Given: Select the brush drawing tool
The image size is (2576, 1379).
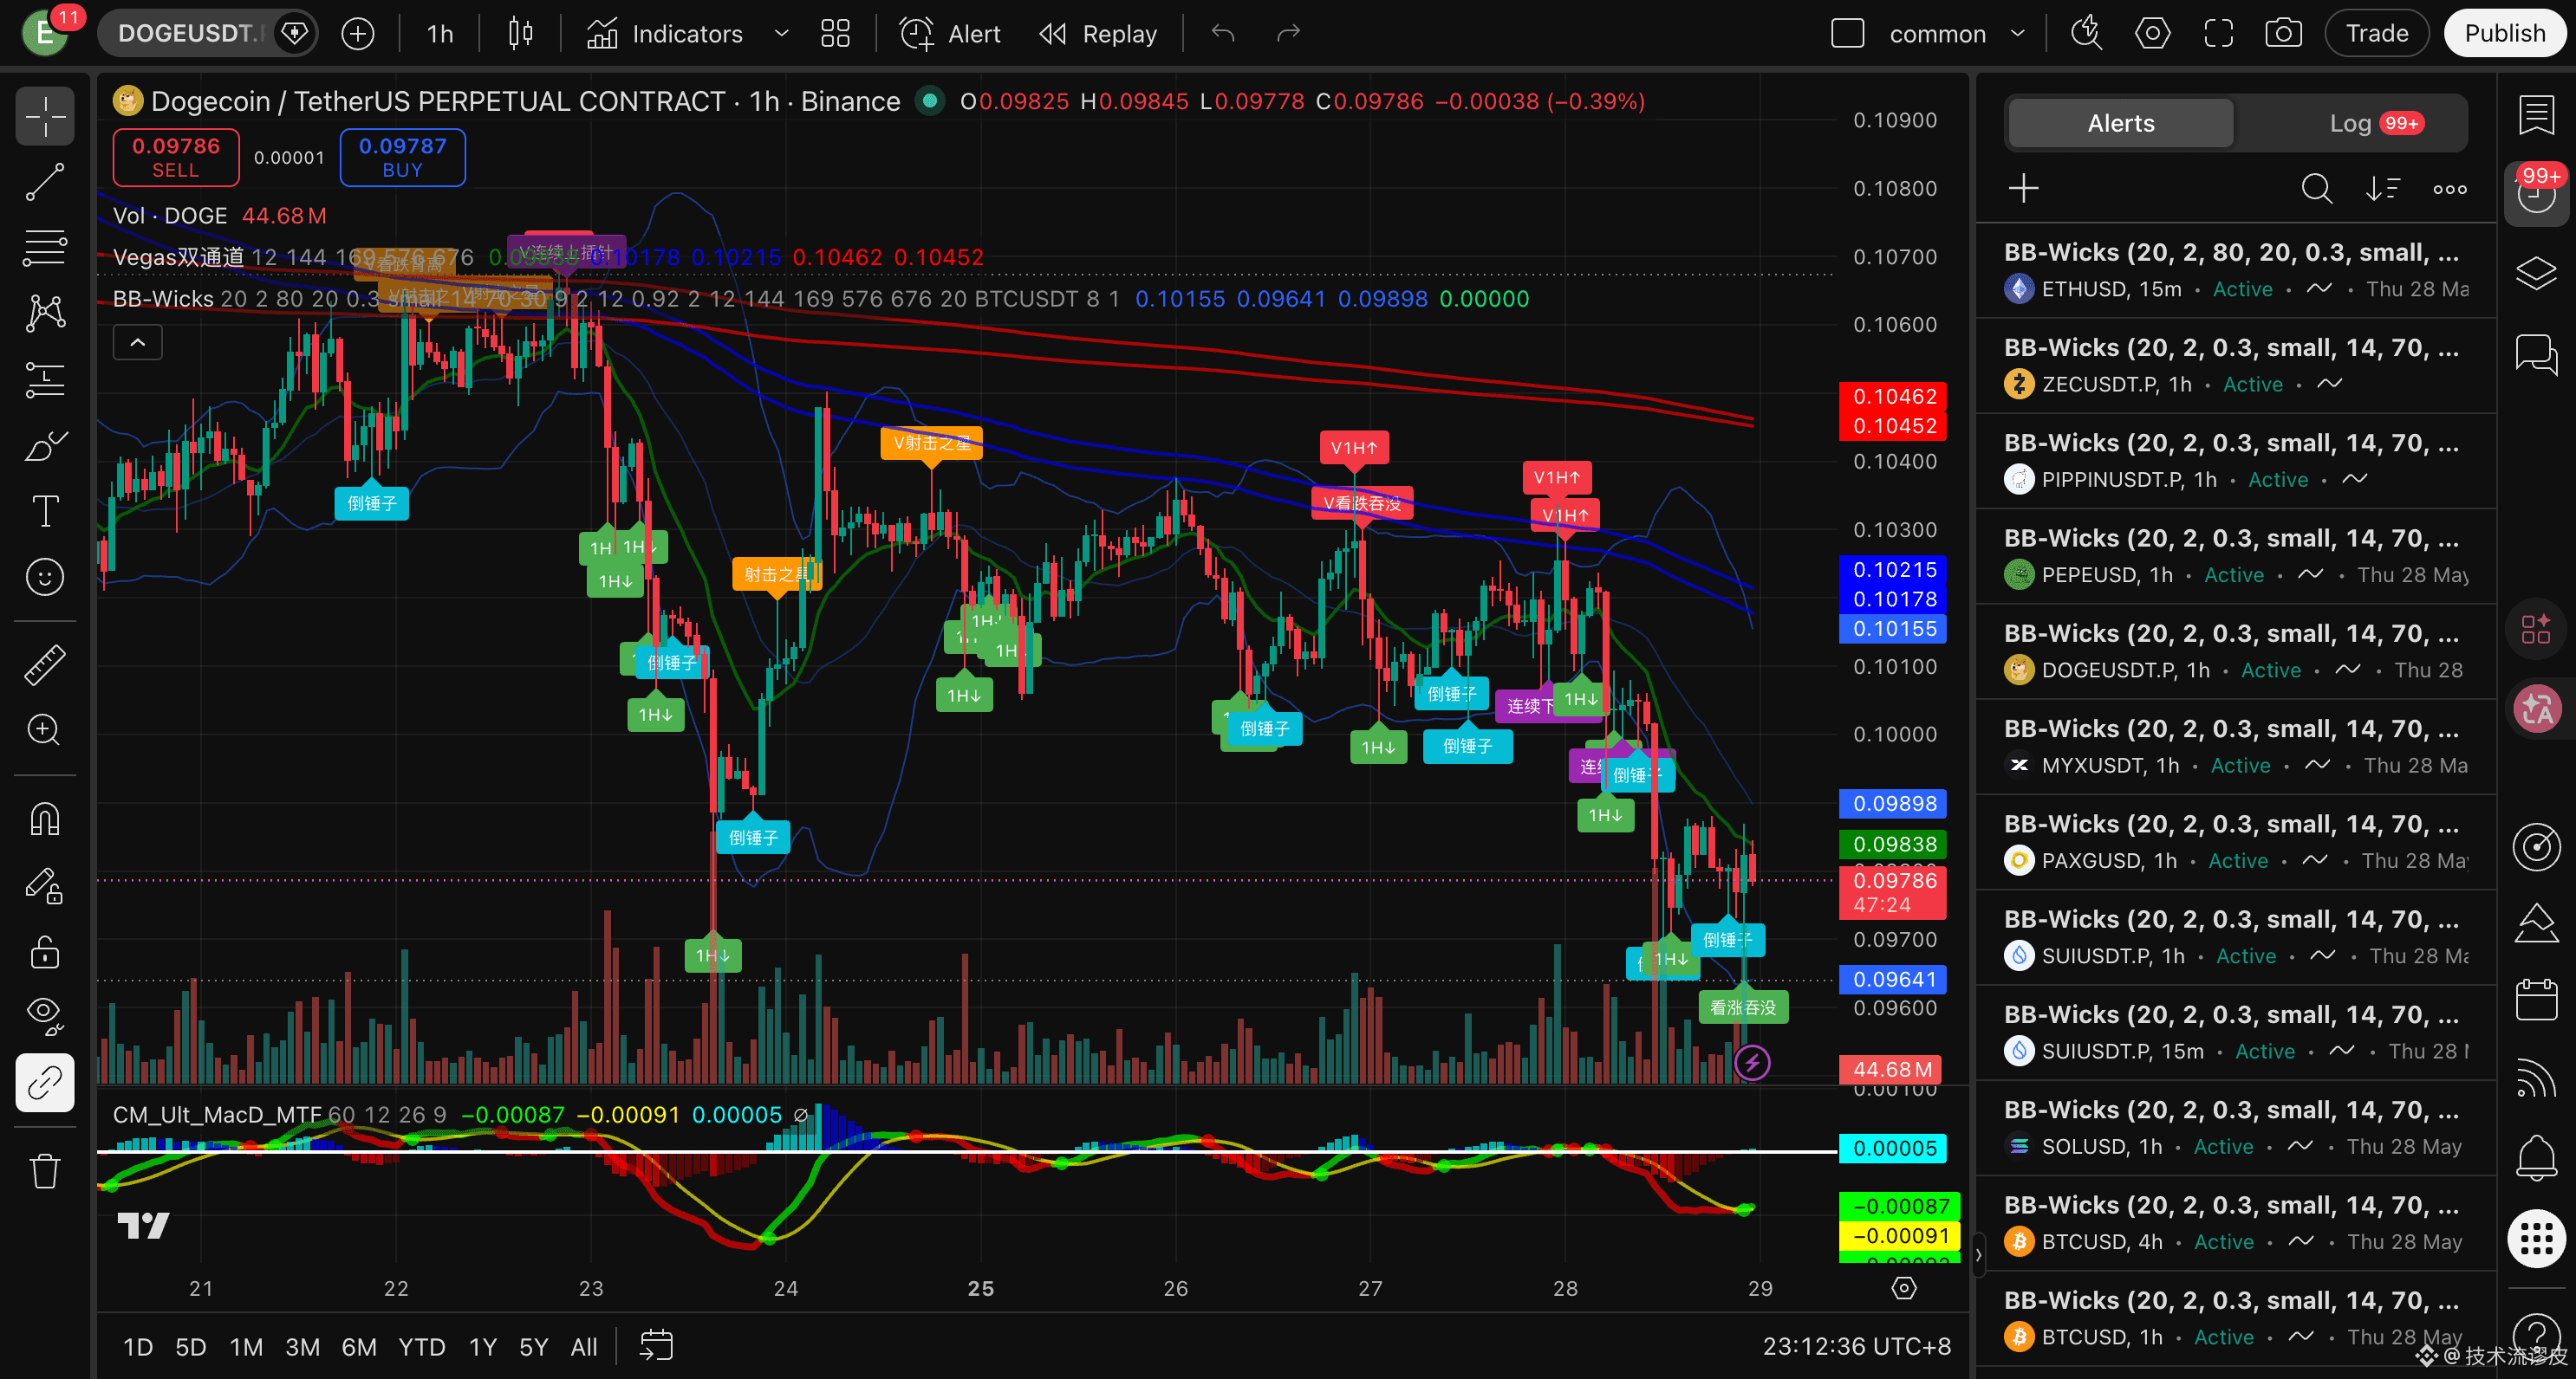Looking at the screenshot, I should [x=45, y=446].
